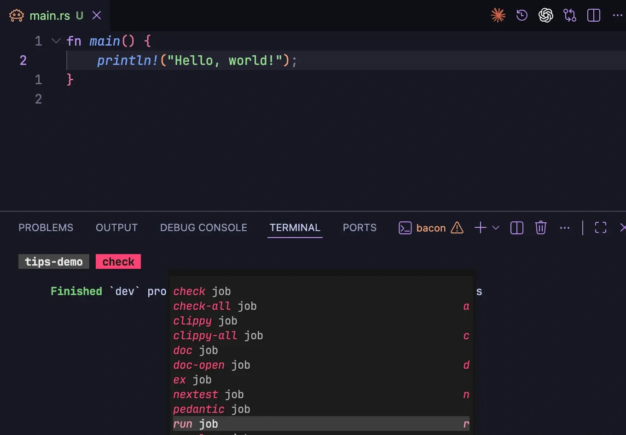Click the println! line in the editor
The image size is (626, 435).
(197, 60)
